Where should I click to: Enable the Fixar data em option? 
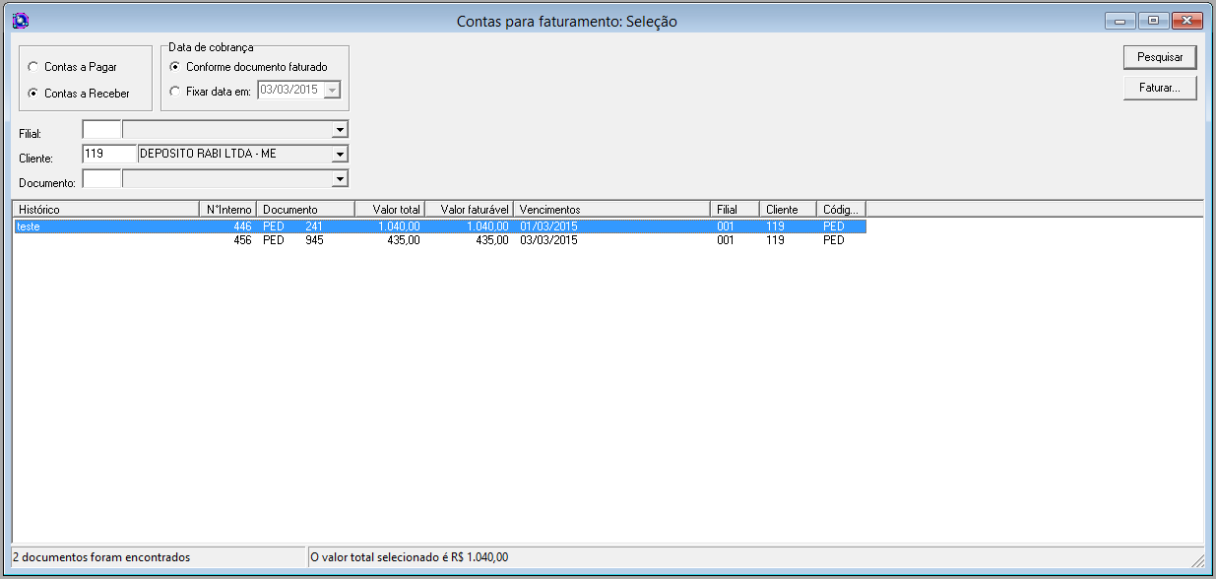[x=175, y=90]
